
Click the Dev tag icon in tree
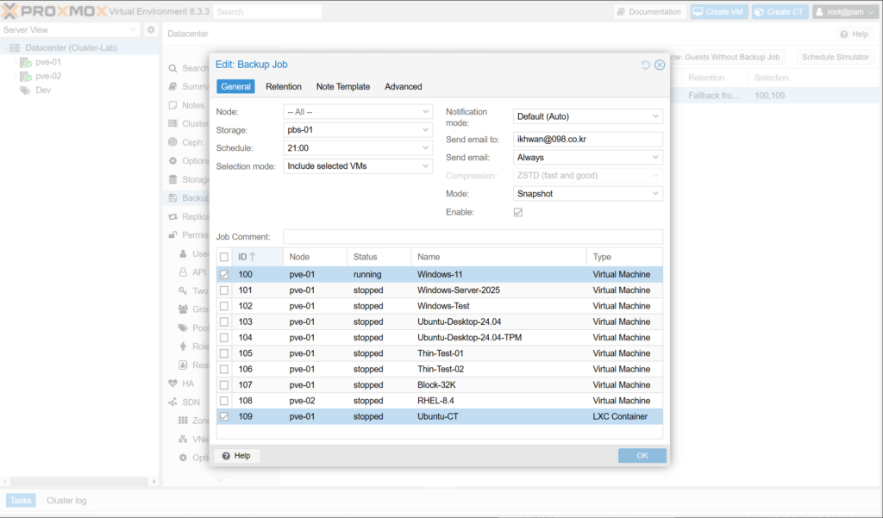click(x=26, y=90)
